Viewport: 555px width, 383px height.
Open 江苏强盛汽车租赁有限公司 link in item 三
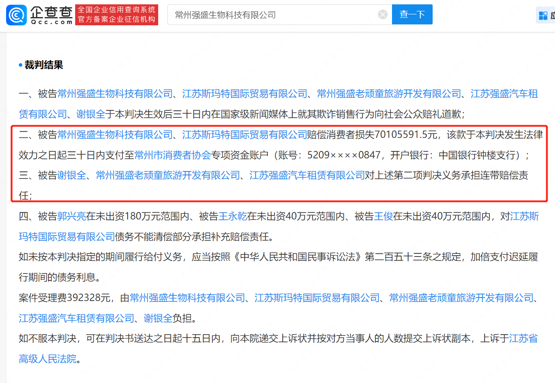pyautogui.click(x=307, y=175)
